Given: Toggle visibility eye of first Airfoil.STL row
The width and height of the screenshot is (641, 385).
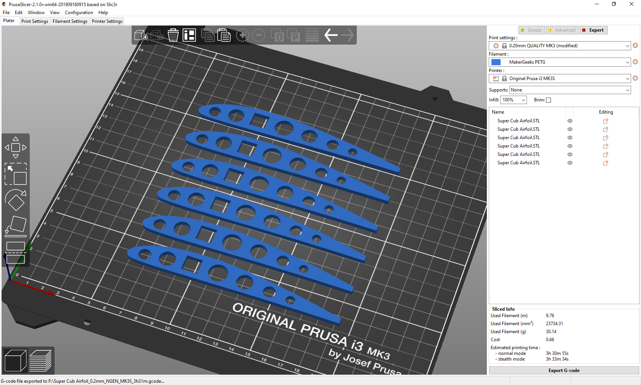Looking at the screenshot, I should click(570, 121).
